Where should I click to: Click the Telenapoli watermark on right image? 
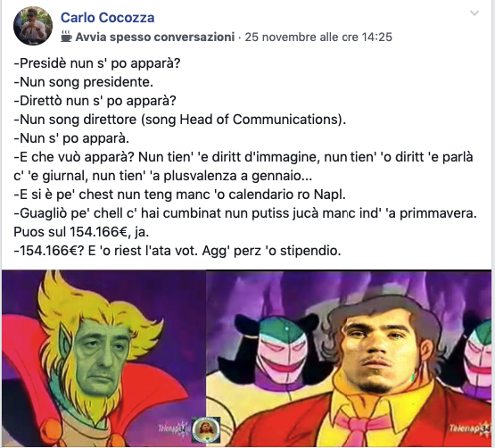click(x=470, y=428)
